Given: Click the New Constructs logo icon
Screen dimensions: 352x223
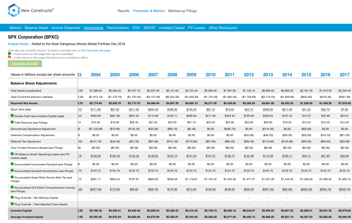Looking at the screenshot, I should 14,11.
